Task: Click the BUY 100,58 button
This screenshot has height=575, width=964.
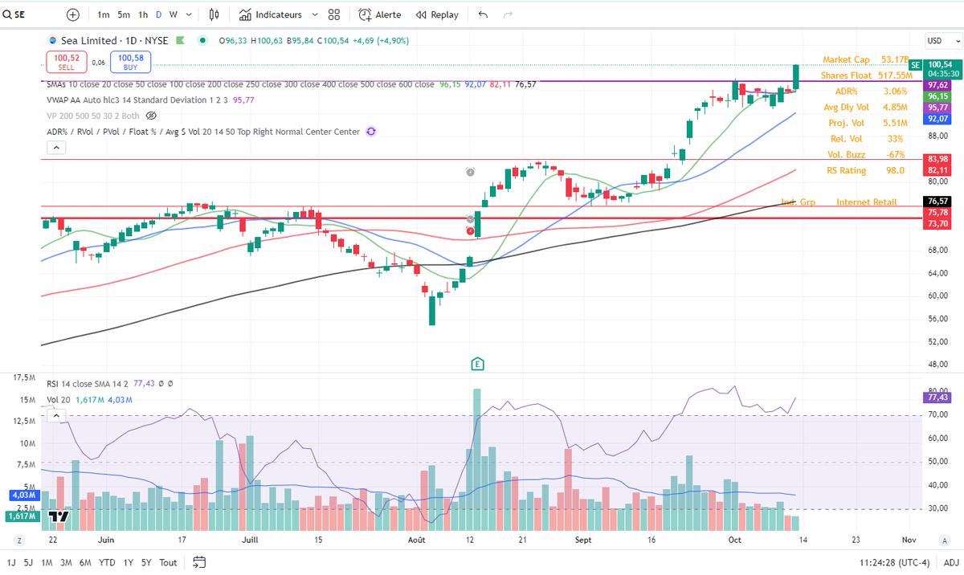Action: [x=130, y=62]
